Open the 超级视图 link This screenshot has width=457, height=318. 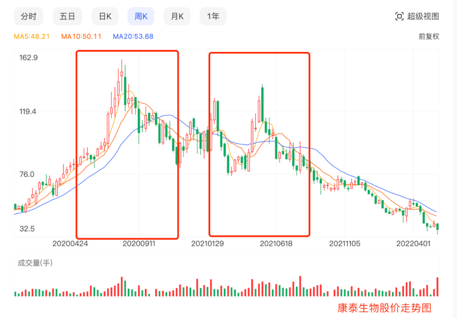click(x=423, y=16)
